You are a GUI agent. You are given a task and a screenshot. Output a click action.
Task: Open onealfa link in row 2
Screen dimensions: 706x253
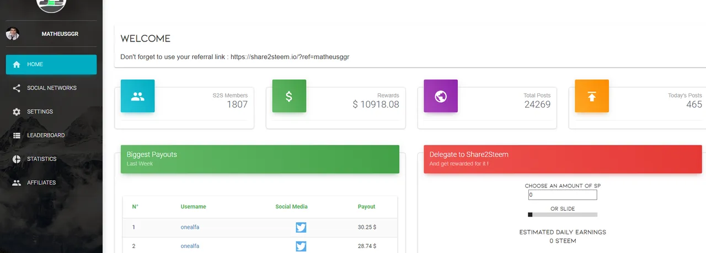coord(190,246)
